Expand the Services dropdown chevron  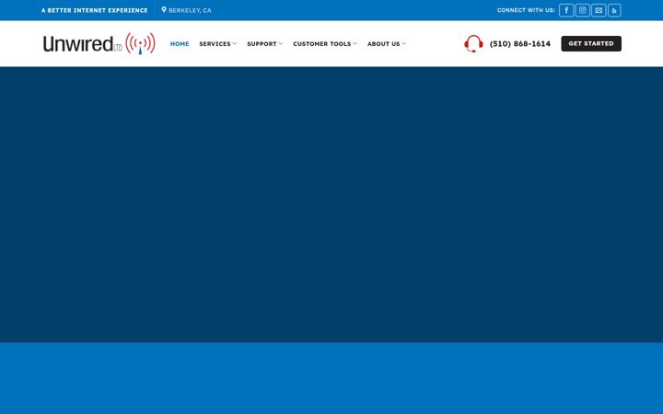(x=235, y=44)
